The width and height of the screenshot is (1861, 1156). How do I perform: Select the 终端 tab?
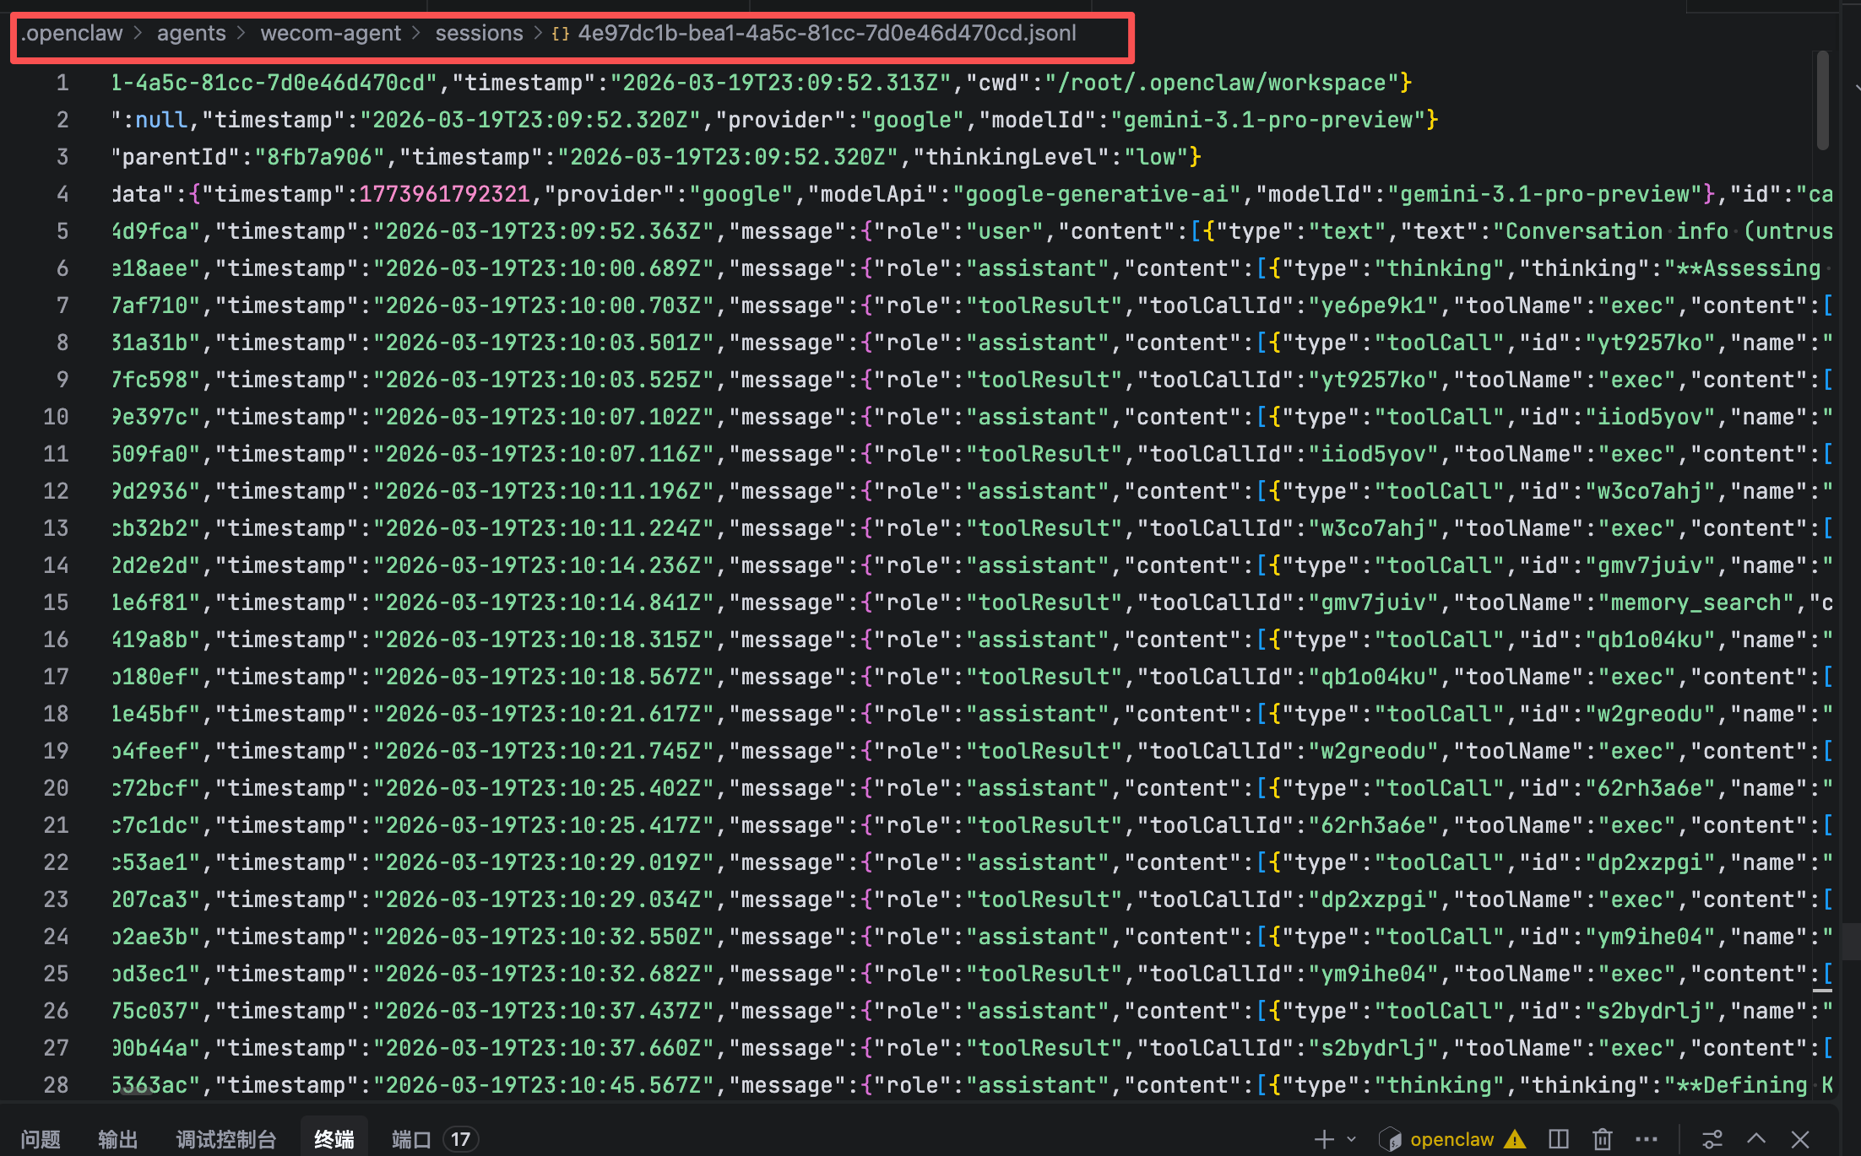point(334,1139)
